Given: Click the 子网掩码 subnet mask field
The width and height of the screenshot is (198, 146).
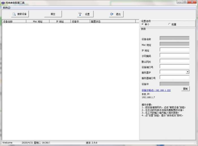Looking at the screenshot, I should [x=175, y=55].
